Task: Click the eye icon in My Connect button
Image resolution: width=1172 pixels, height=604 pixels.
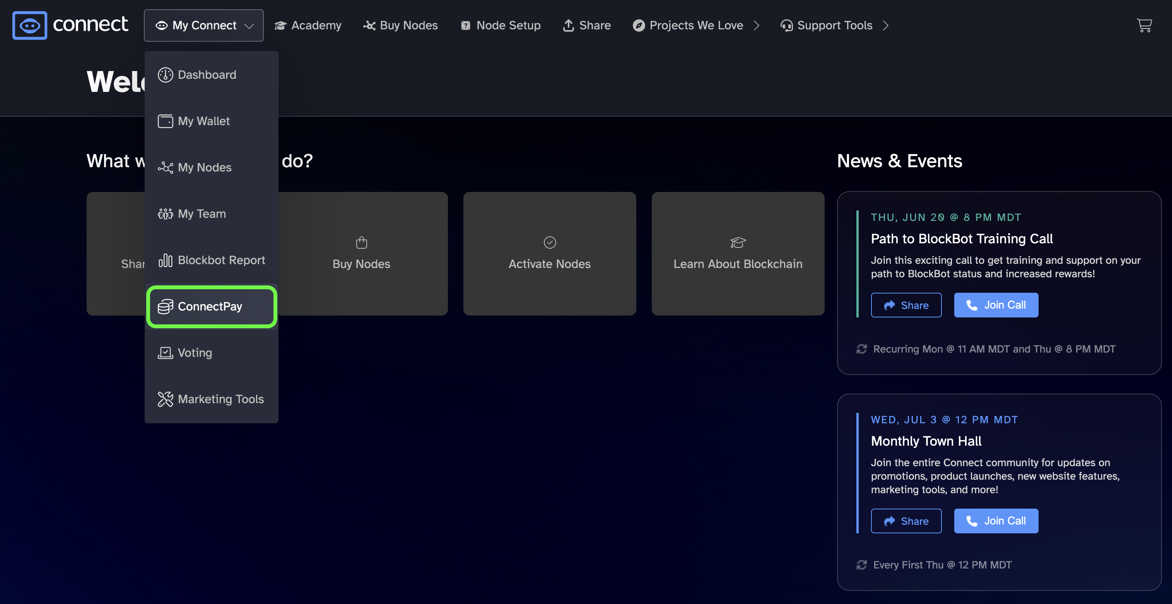Action: (x=162, y=25)
